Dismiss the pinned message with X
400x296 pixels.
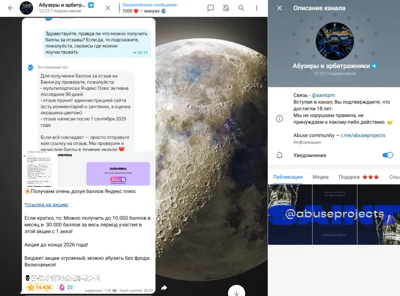point(108,8)
